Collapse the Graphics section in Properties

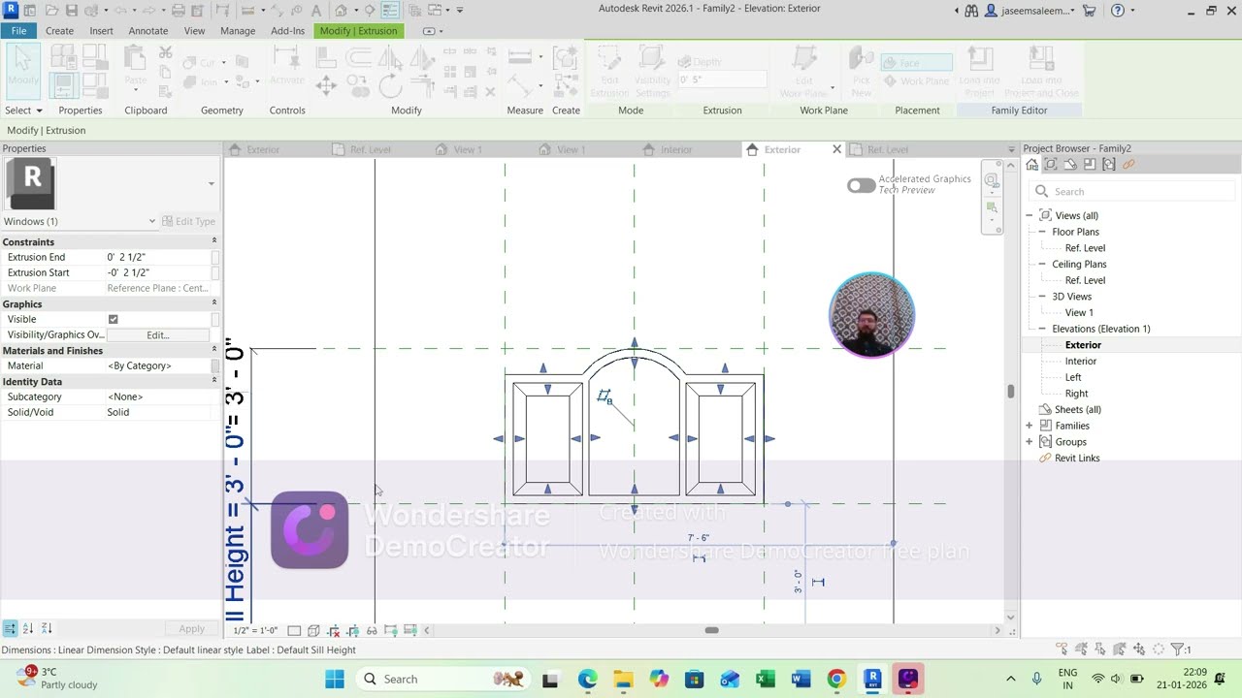tap(214, 303)
